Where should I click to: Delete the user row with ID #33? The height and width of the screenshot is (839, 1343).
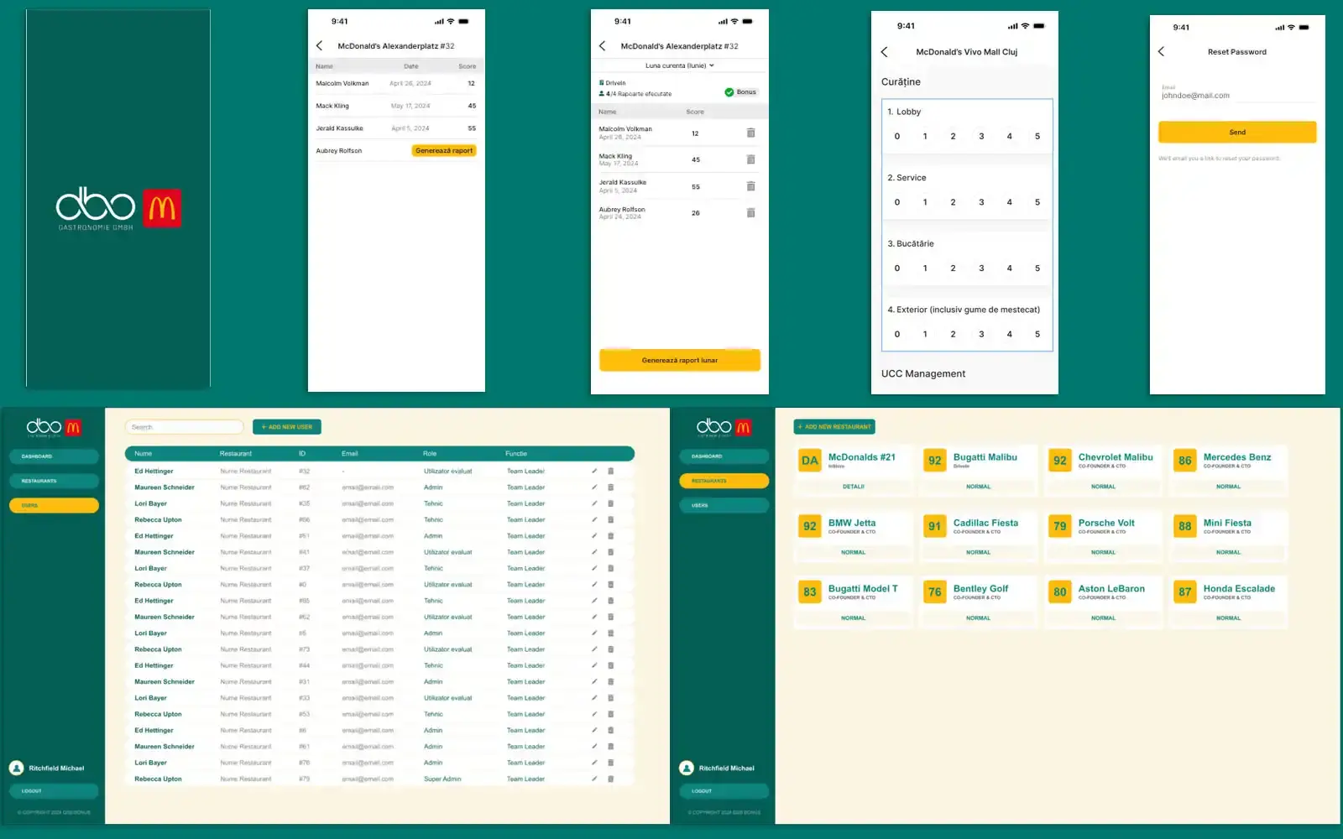point(610,698)
